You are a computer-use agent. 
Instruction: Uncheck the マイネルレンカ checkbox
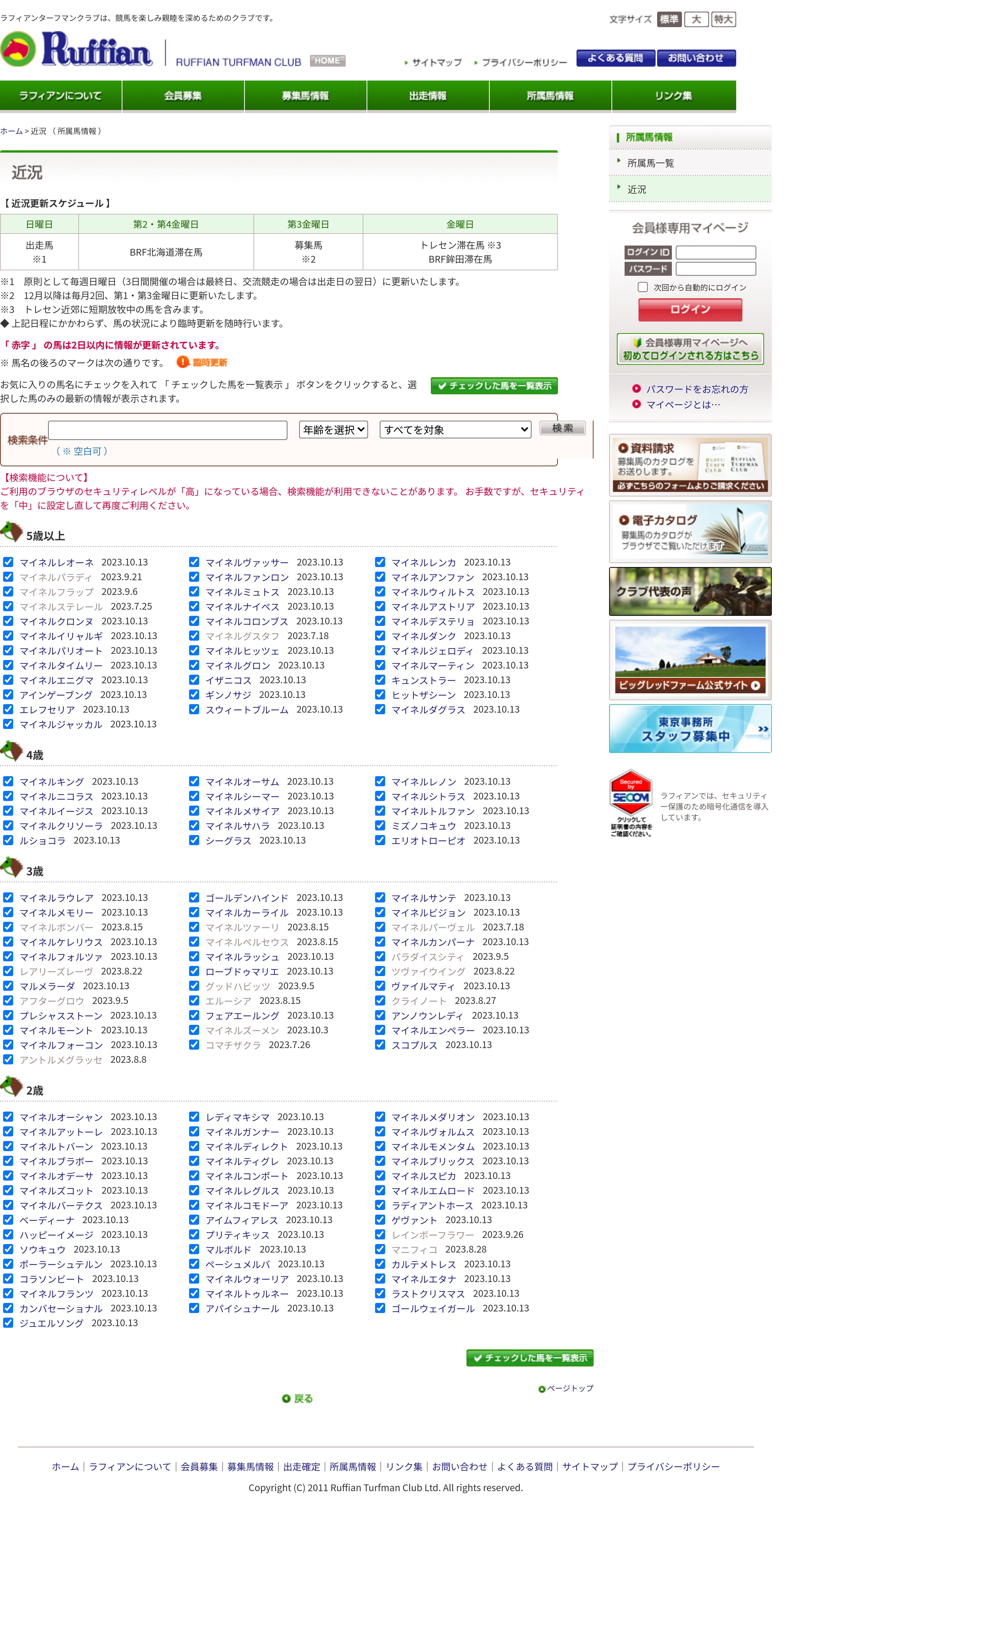coord(380,562)
